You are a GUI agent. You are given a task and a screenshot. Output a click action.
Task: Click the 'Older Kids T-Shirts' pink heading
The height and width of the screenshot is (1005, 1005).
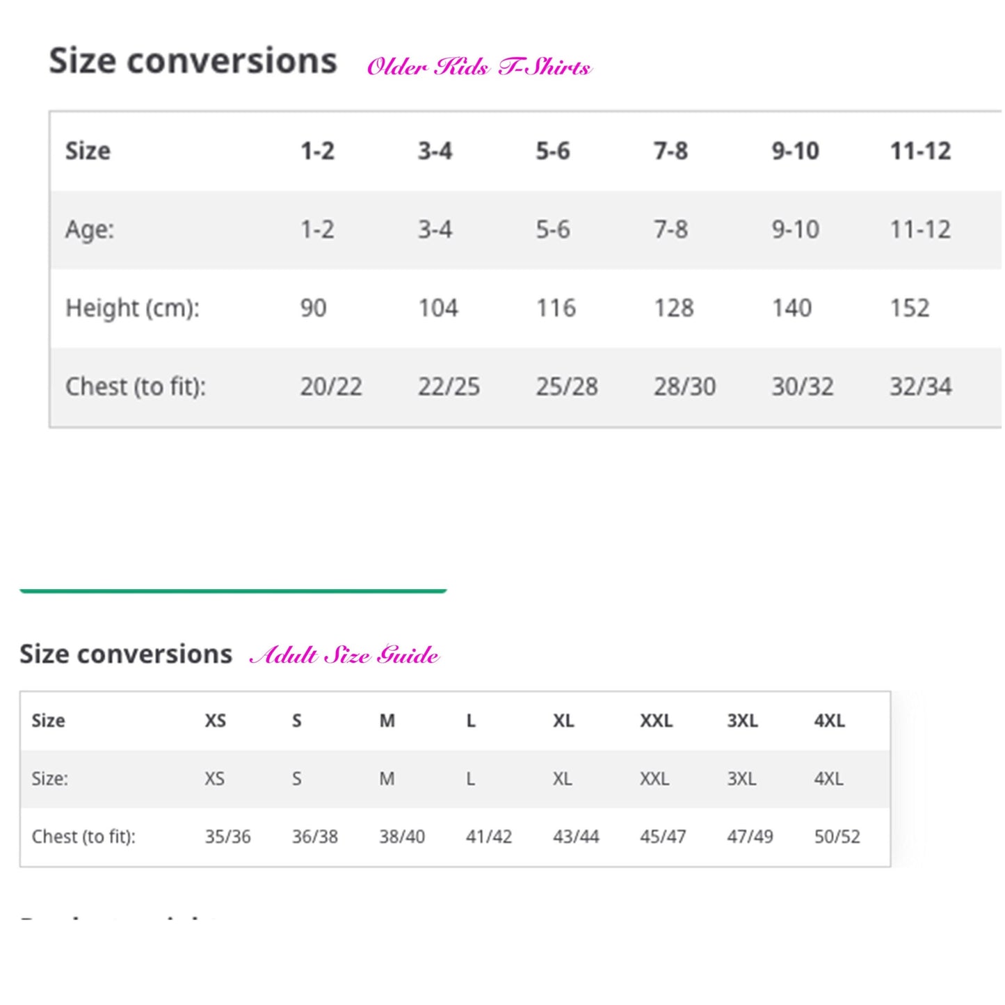(x=479, y=67)
